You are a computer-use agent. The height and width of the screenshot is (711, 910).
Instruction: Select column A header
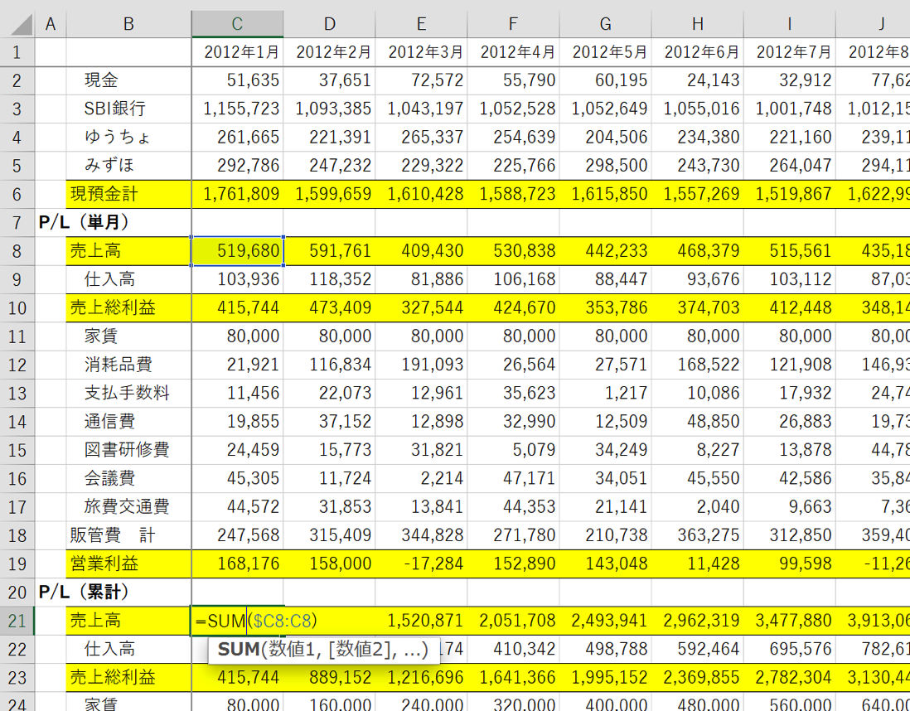51,23
